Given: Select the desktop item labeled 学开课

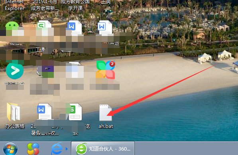Looking at the screenshot, I should pyautogui.click(x=75, y=5).
